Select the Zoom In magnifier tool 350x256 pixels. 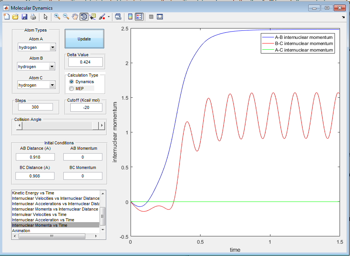(57, 17)
